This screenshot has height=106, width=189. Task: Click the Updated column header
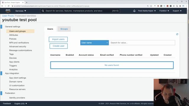(154, 55)
